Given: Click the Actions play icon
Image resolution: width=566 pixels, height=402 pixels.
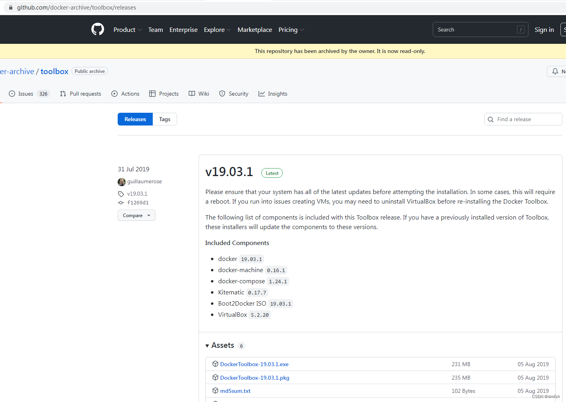Looking at the screenshot, I should point(114,94).
